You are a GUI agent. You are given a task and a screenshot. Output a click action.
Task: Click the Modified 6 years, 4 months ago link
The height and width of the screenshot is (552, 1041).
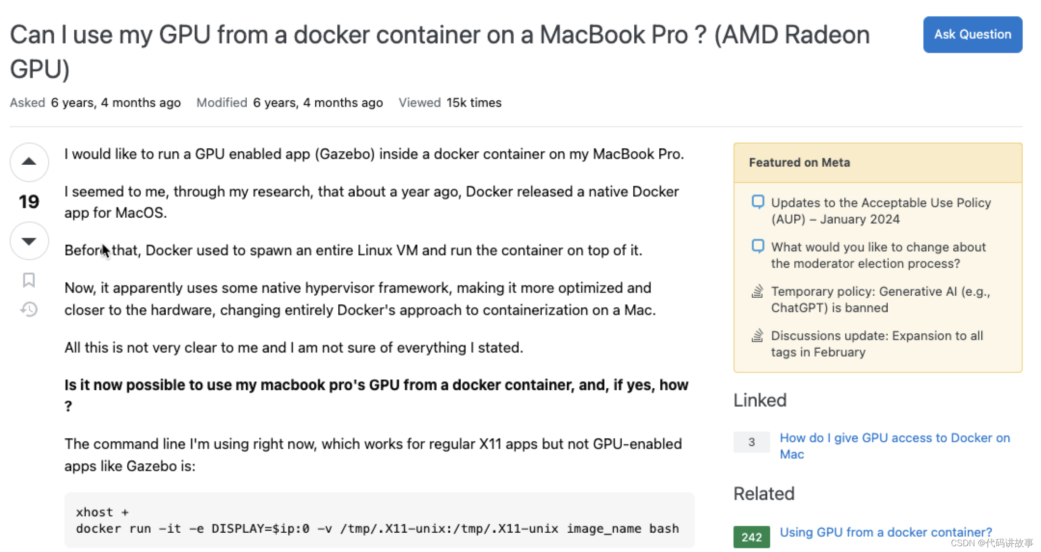(x=318, y=103)
